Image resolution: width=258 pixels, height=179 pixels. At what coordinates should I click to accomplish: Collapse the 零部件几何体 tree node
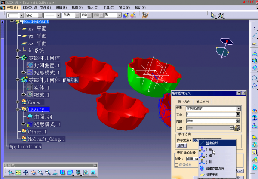point(18,58)
